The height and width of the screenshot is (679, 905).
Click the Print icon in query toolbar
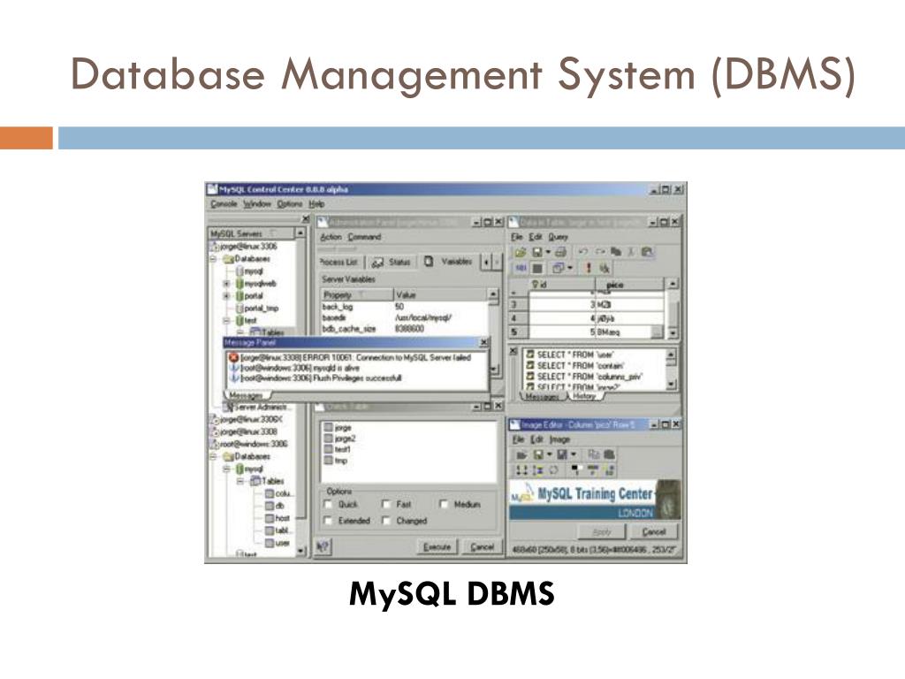(x=560, y=252)
